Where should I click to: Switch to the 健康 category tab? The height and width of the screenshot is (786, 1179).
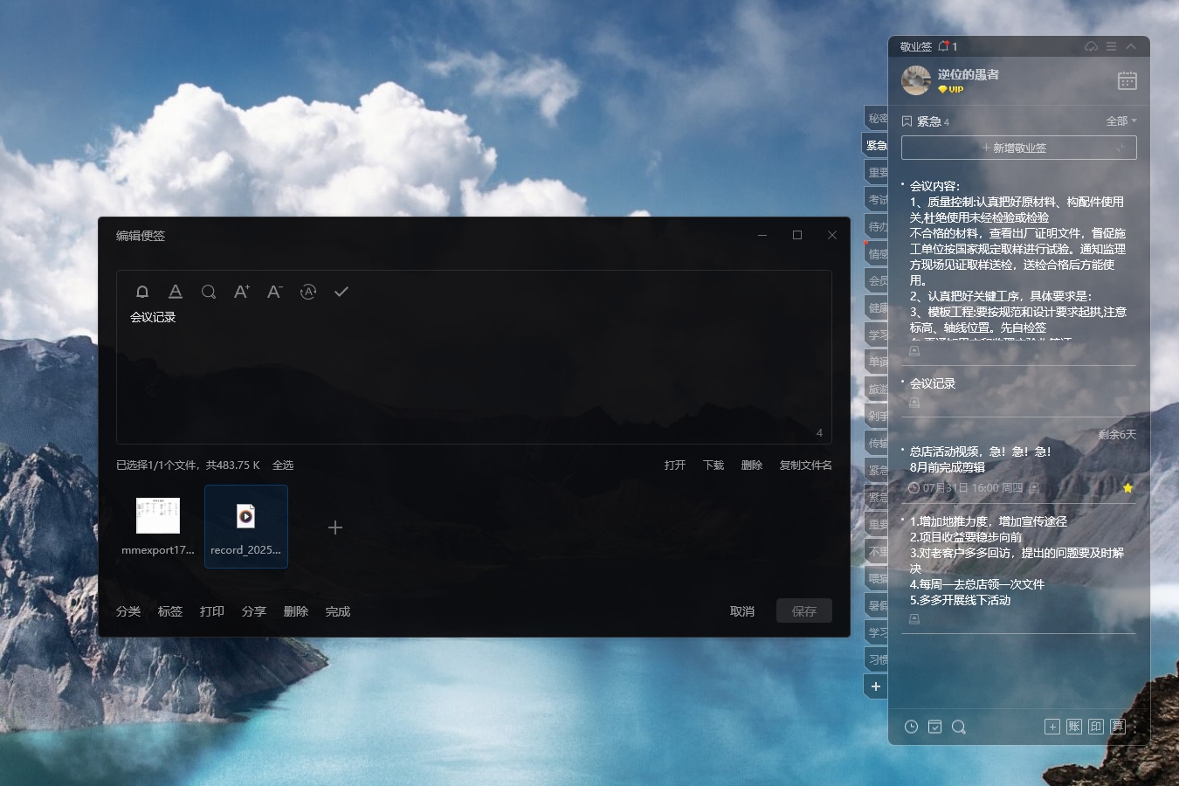tap(876, 307)
